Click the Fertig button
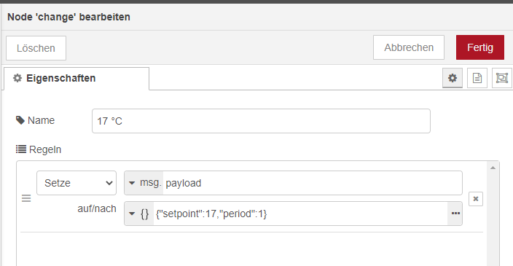Image resolution: width=513 pixels, height=266 pixels. coord(480,47)
